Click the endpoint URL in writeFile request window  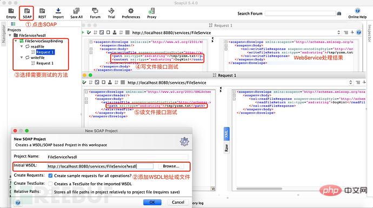click(171, 32)
